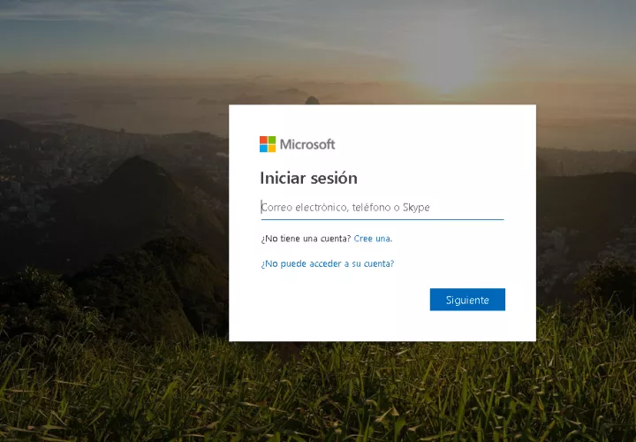The width and height of the screenshot is (636, 442).
Task: Click the "¿No tiene una cuenta?" text
Action: pos(306,239)
